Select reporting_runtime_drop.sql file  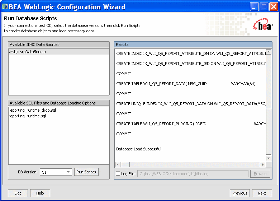click(32, 110)
